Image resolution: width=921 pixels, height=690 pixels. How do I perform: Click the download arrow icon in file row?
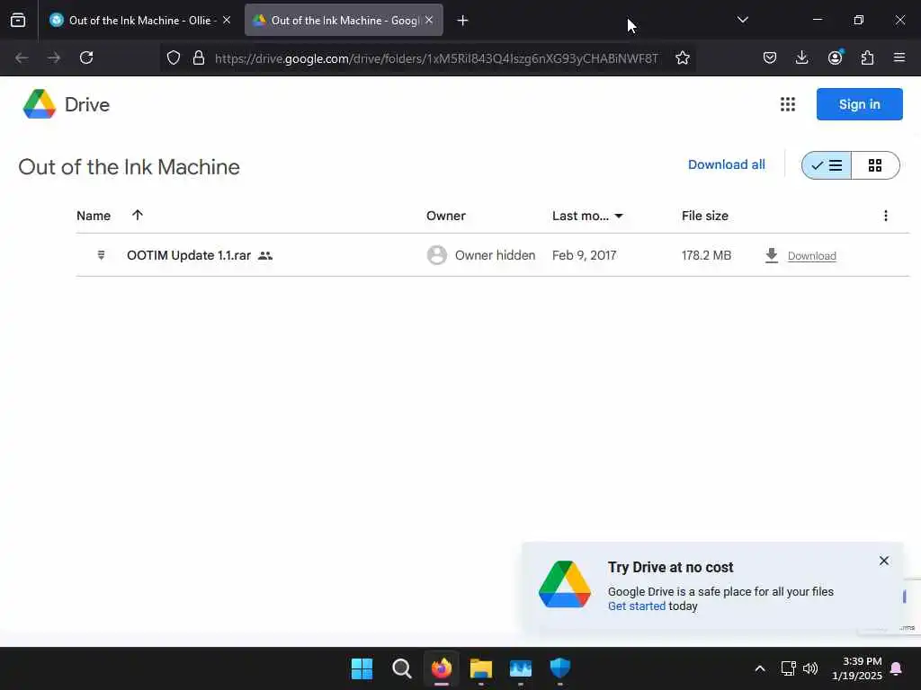pos(772,255)
